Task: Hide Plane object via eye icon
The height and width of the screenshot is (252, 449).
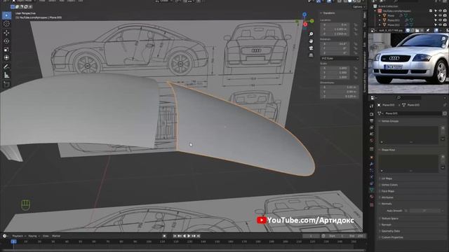Action: click(440, 15)
